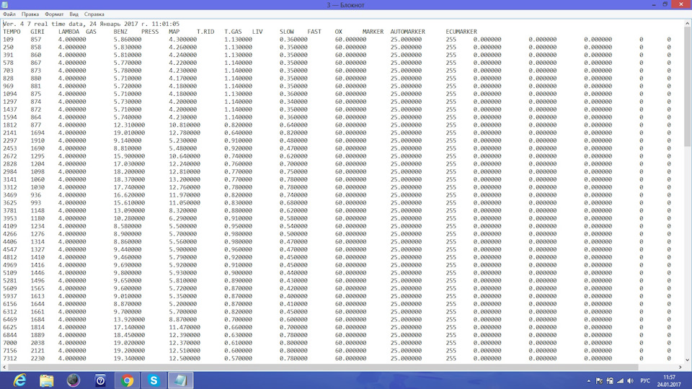This screenshot has height=389, width=692.
Task: Switch input language via РУС indicator
Action: coord(645,380)
